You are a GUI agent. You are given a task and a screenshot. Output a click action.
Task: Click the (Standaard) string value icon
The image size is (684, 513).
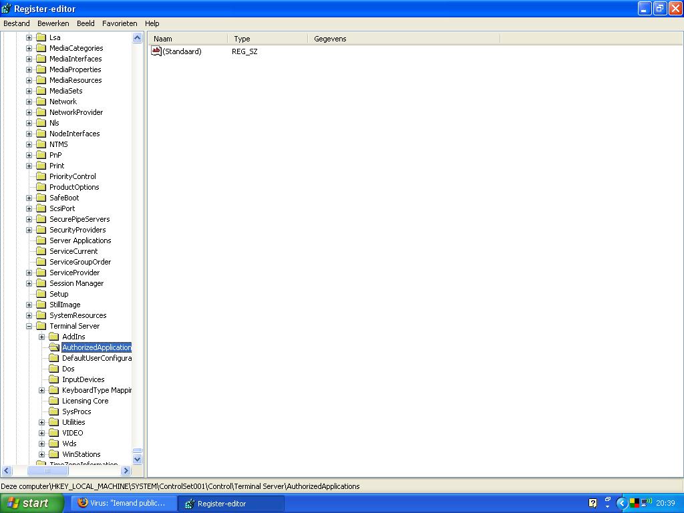(x=156, y=51)
